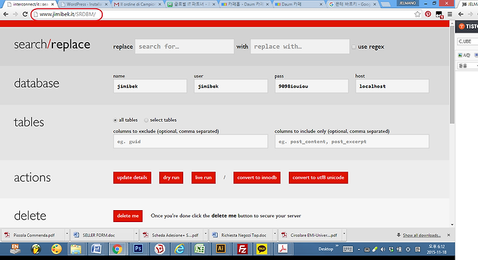This screenshot has height=260, width=478.
Task: Open the Chrome hamburger menu
Action: pos(449,14)
